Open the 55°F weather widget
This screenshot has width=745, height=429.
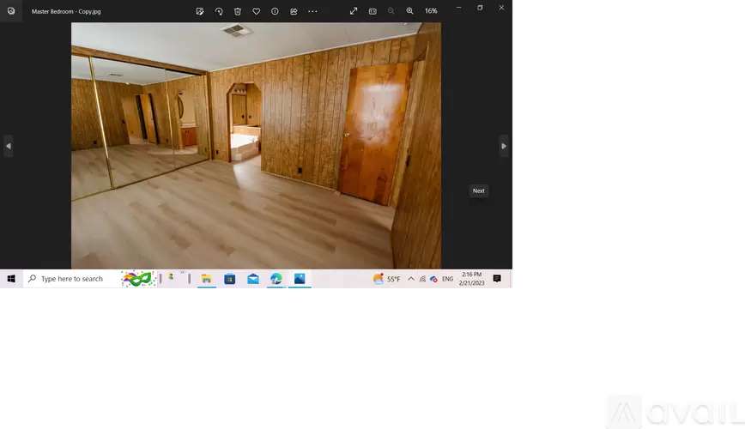point(387,279)
